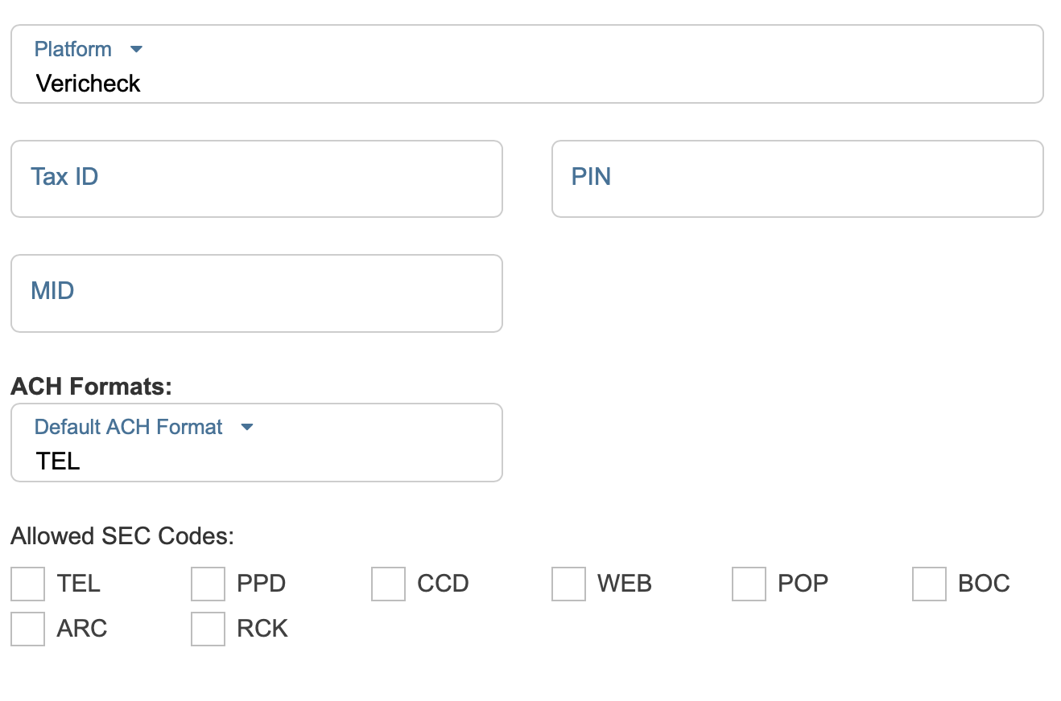Toggle the BOC checkbox
Viewport: 1061px width, 701px height.
click(x=929, y=584)
